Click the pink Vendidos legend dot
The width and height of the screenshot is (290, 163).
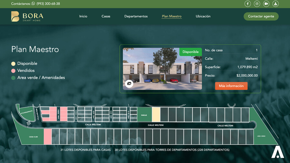click(x=13, y=71)
